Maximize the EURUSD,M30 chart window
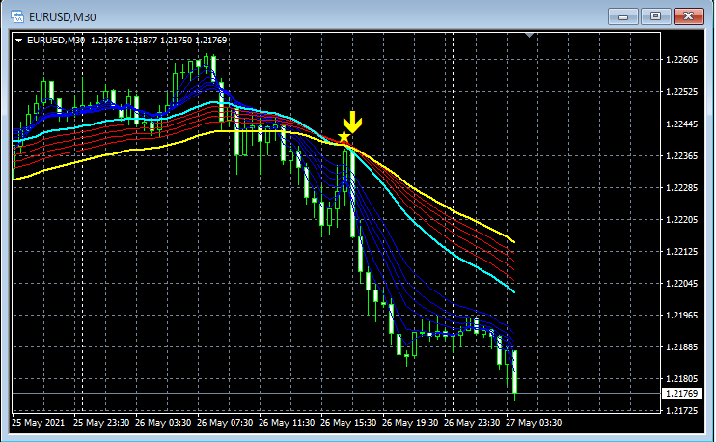This screenshot has width=716, height=442. (x=656, y=16)
